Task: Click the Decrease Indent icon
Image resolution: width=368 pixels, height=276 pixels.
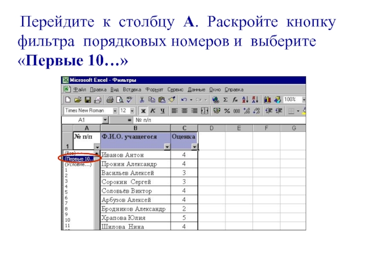Action: (269, 110)
